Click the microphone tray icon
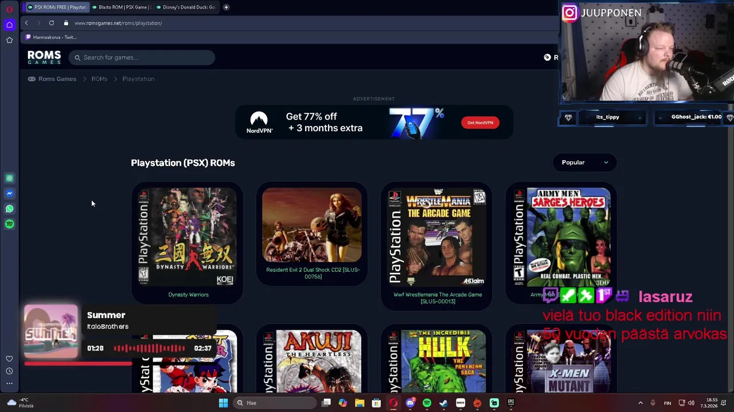This screenshot has width=734, height=412. click(x=653, y=403)
